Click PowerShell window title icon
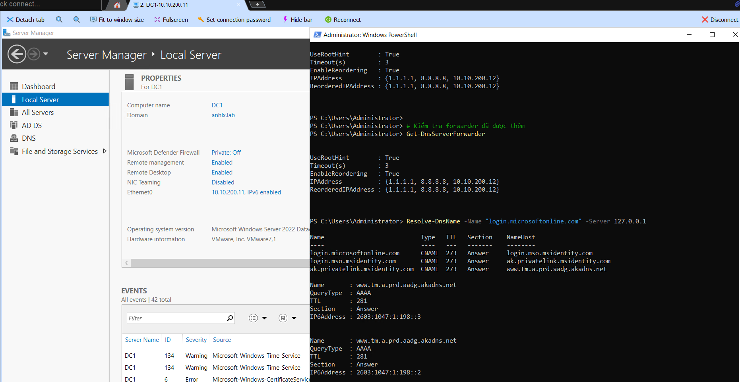The image size is (740, 382). pos(317,35)
